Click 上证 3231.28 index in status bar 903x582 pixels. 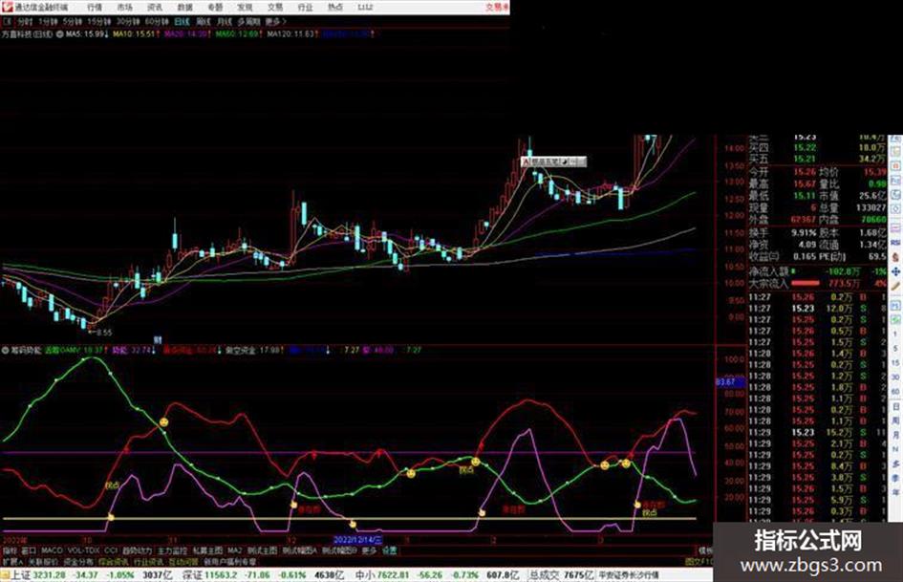[37, 575]
